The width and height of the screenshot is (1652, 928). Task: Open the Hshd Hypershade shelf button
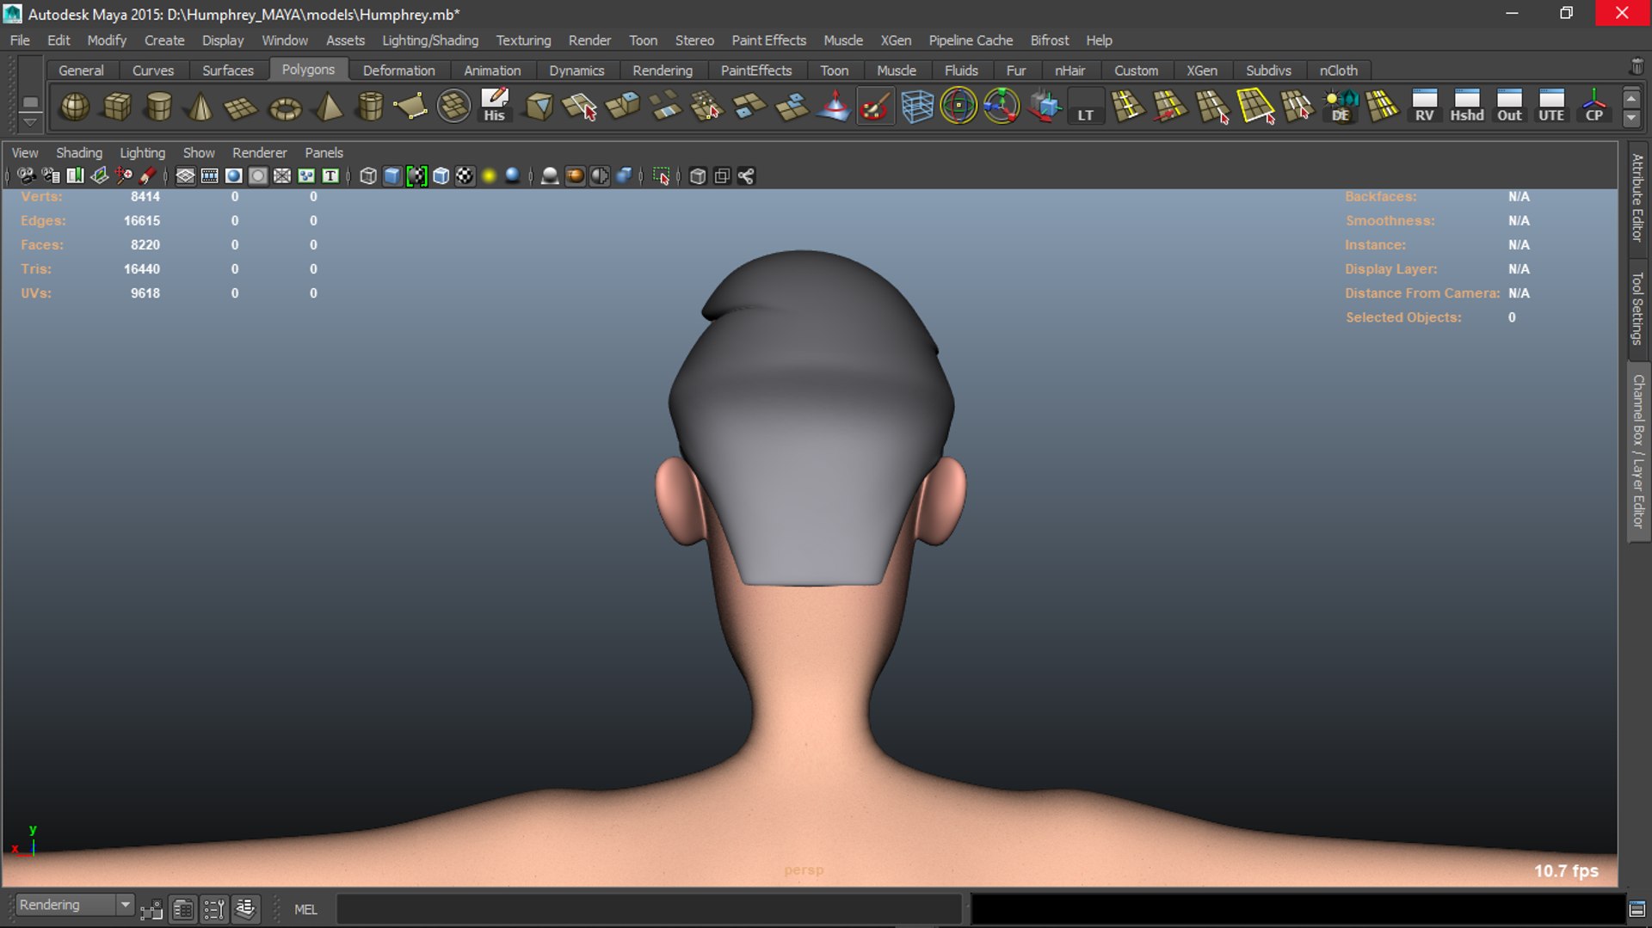tap(1467, 106)
